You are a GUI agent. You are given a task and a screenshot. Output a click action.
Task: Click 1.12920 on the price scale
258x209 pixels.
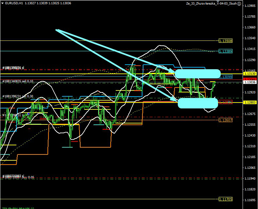pyautogui.click(x=250, y=92)
